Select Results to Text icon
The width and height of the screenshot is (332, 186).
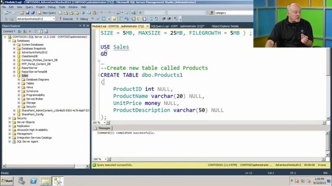(134, 19)
